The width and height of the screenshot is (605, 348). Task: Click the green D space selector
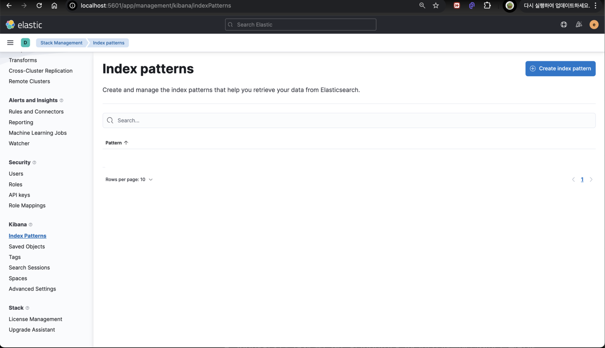coord(25,43)
